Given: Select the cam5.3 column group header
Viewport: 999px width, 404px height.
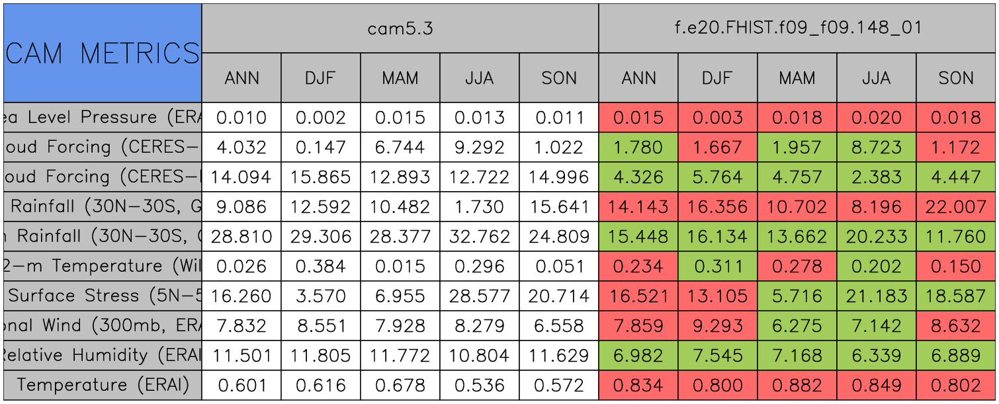Looking at the screenshot, I should [400, 28].
